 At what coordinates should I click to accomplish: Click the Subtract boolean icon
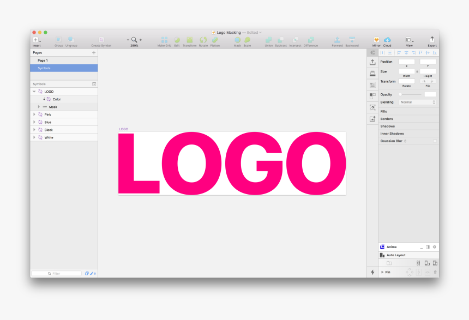click(280, 41)
